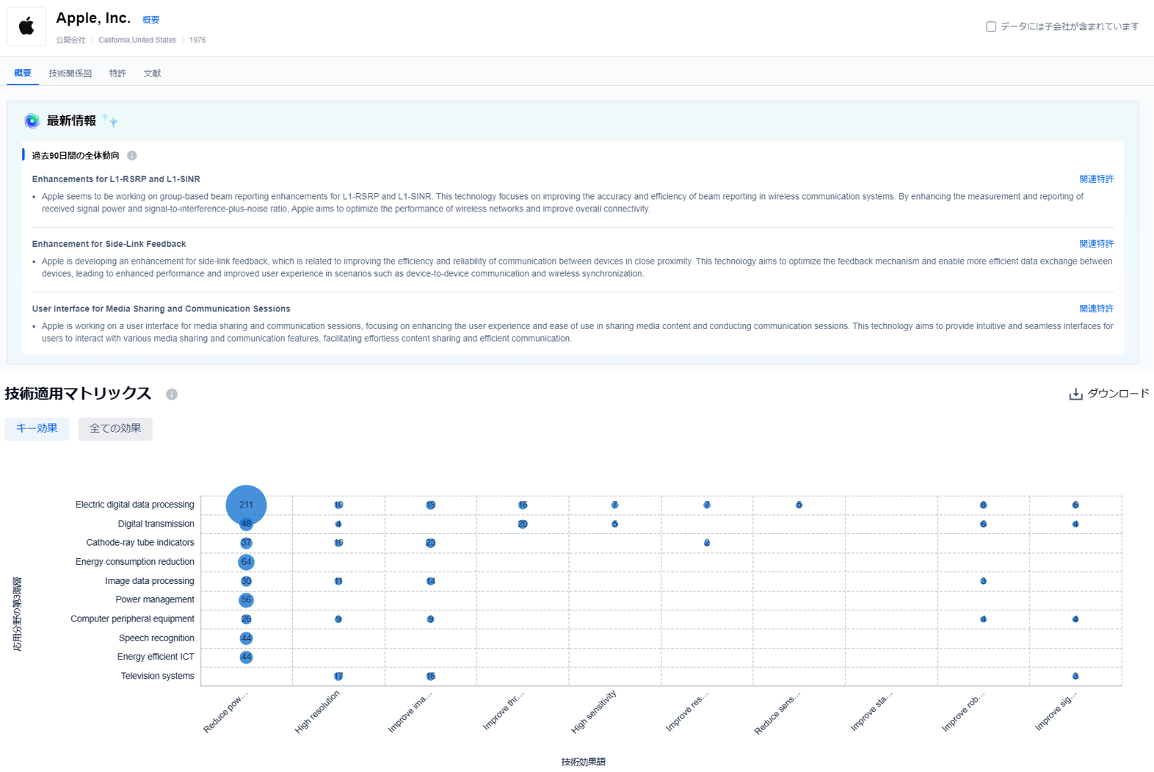Click the info icon beside 過去90日間の全体動向

coord(132,156)
